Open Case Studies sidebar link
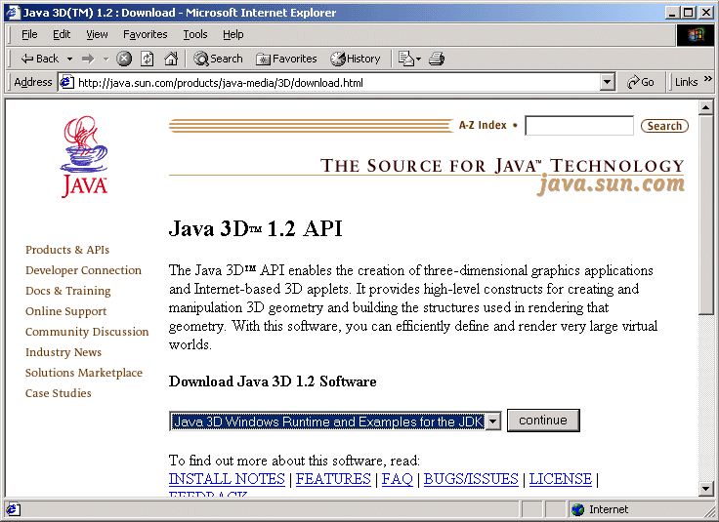Viewport: 719px width, 522px height. (x=59, y=393)
